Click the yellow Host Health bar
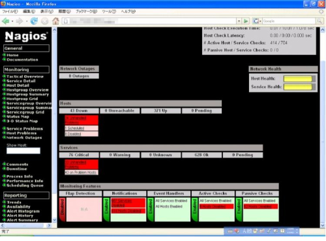This screenshot has height=241, width=326. pos(298,78)
